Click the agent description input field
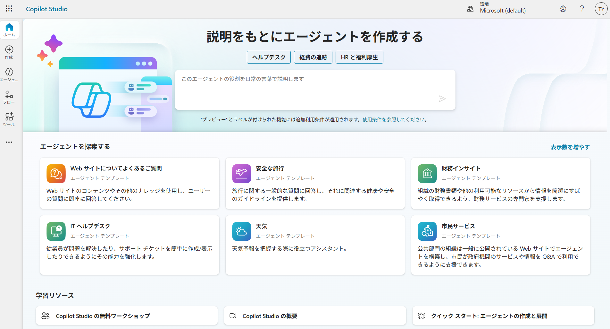The image size is (610, 329). pos(315,90)
